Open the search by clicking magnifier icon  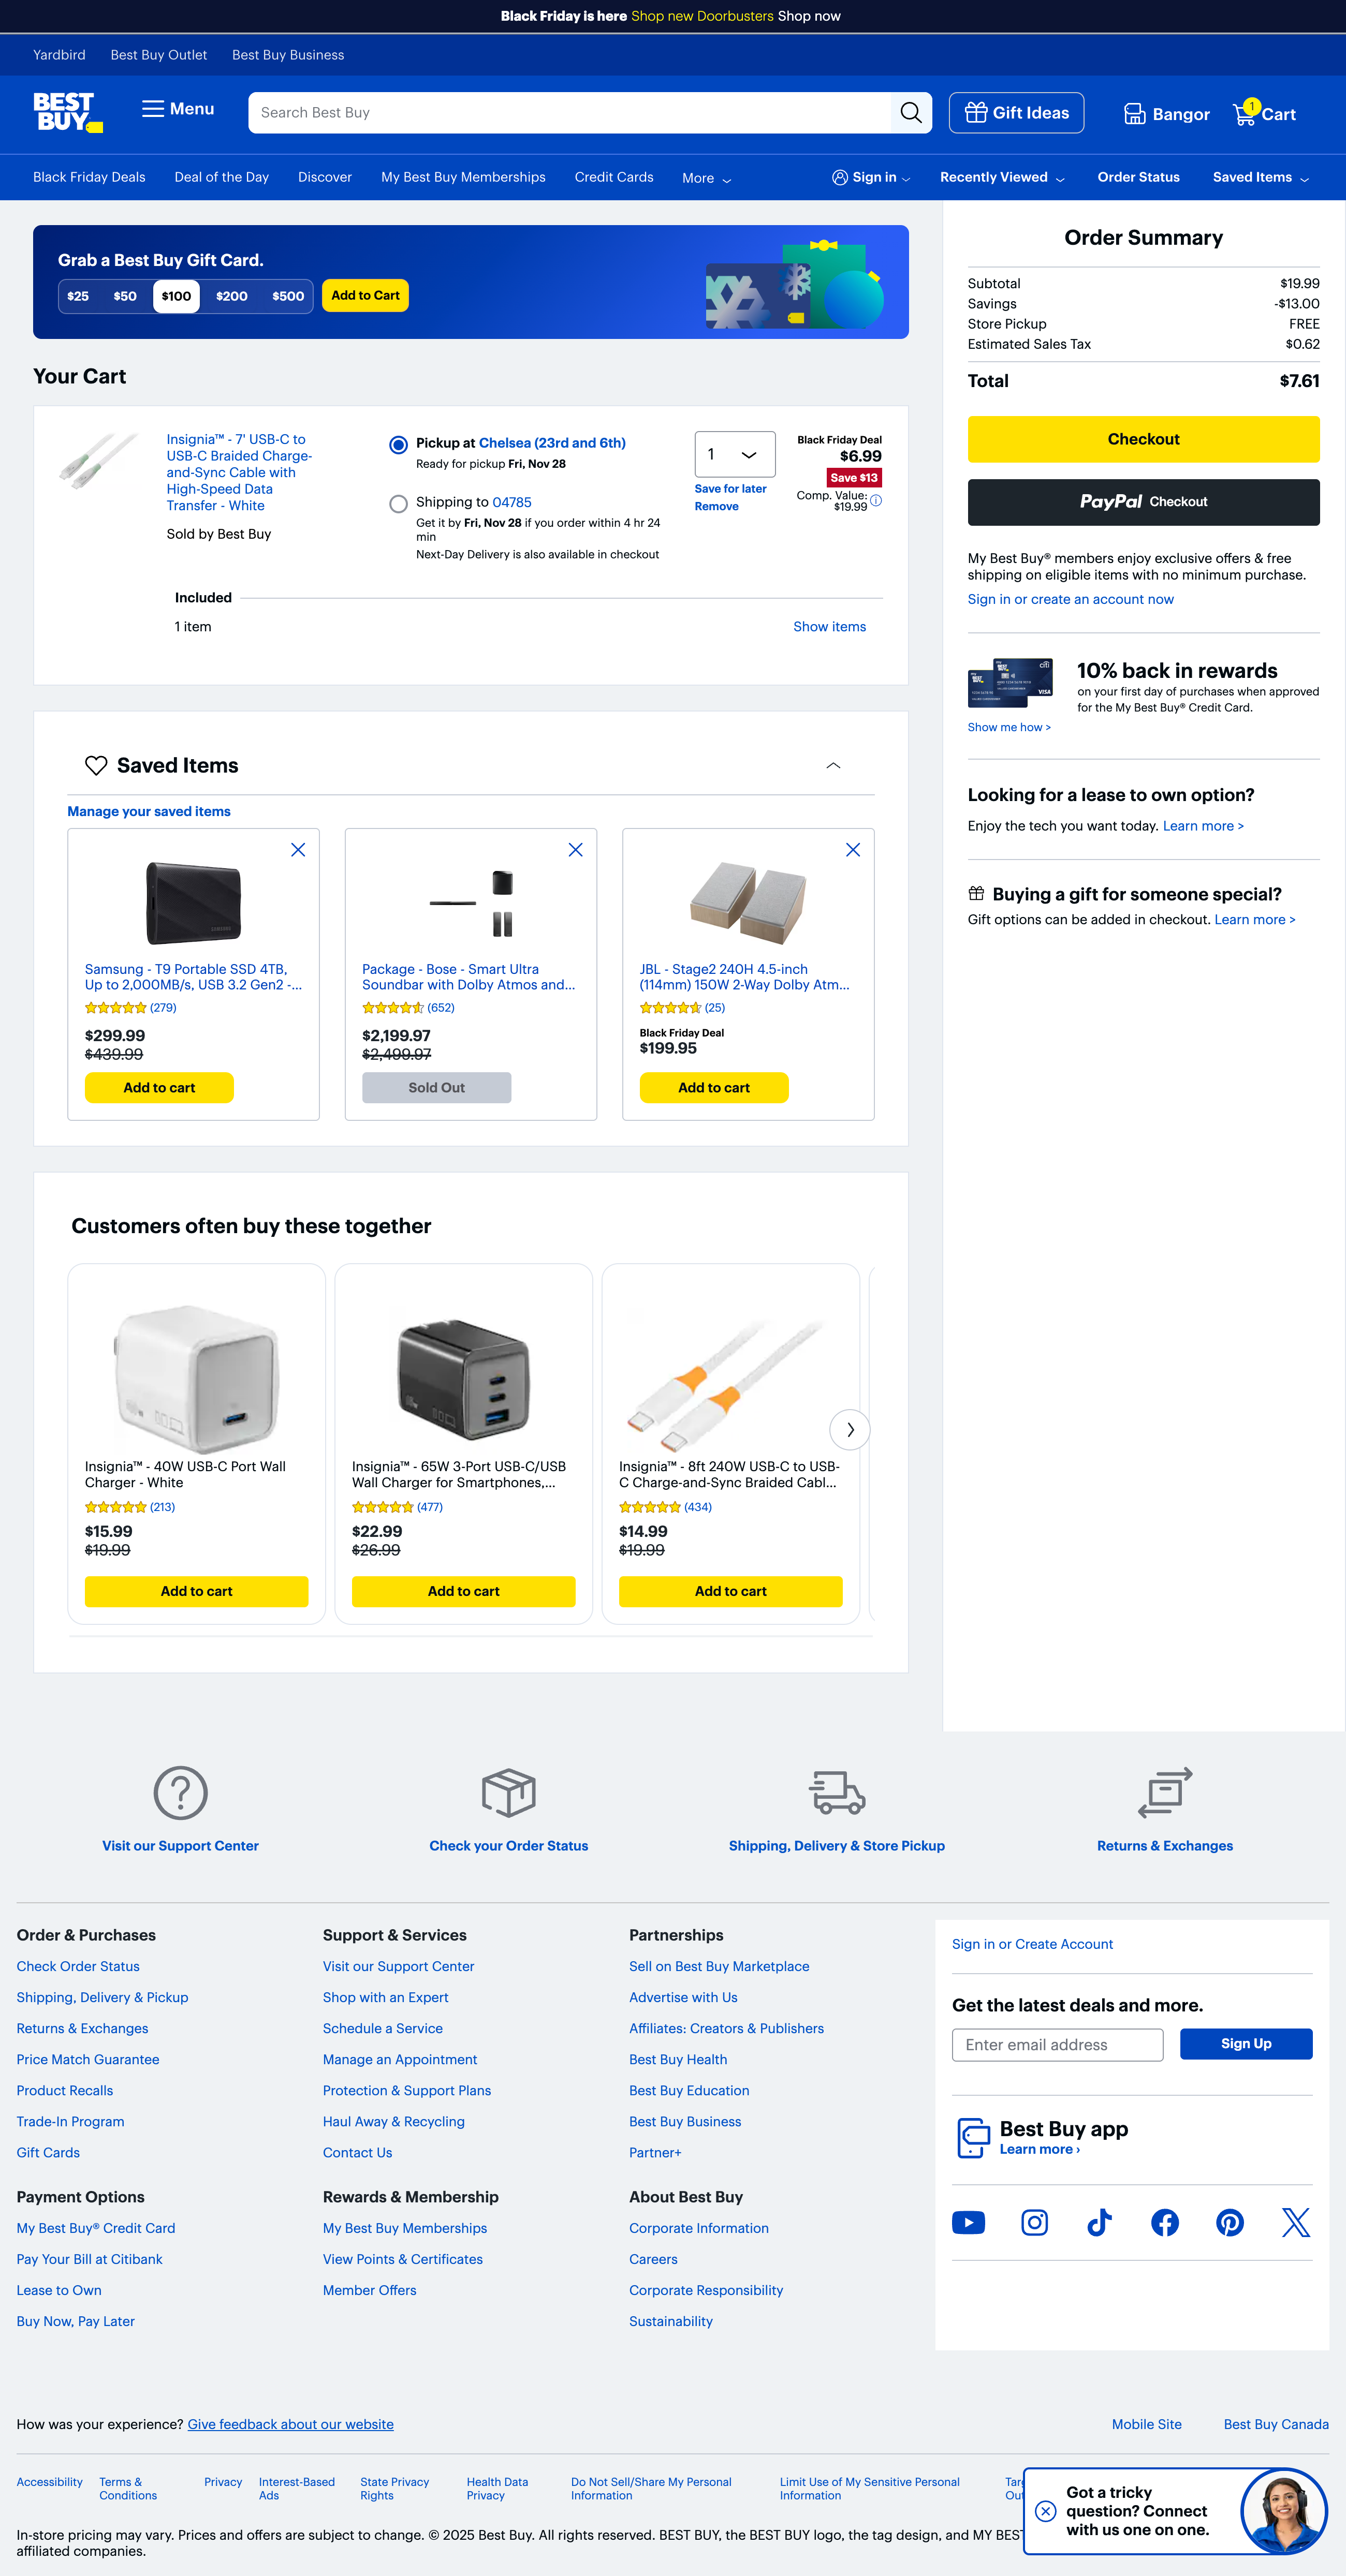pyautogui.click(x=910, y=112)
